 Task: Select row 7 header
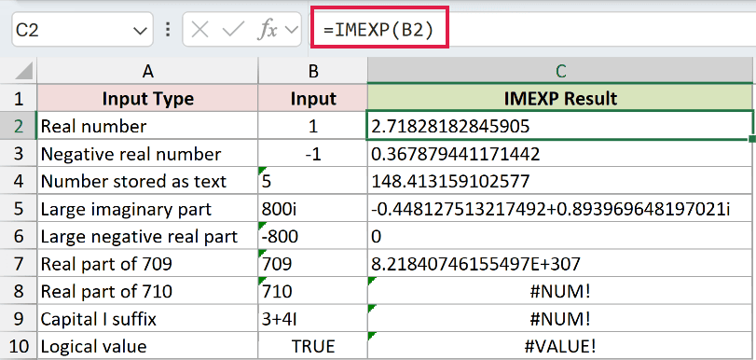pyautogui.click(x=19, y=264)
